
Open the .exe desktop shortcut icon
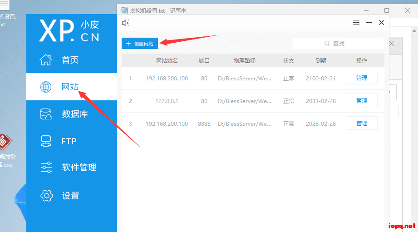click(5, 143)
